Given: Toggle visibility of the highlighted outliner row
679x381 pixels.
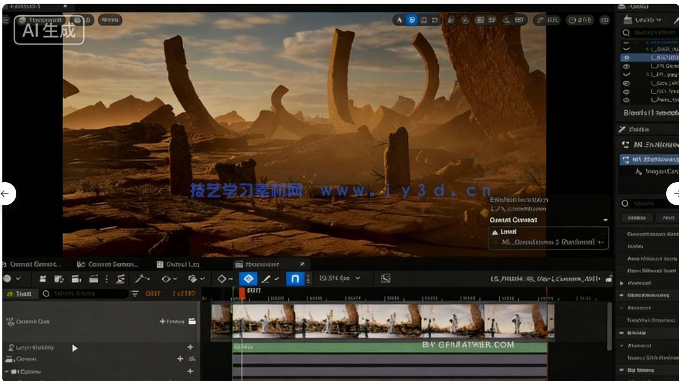Looking at the screenshot, I should click(626, 57).
